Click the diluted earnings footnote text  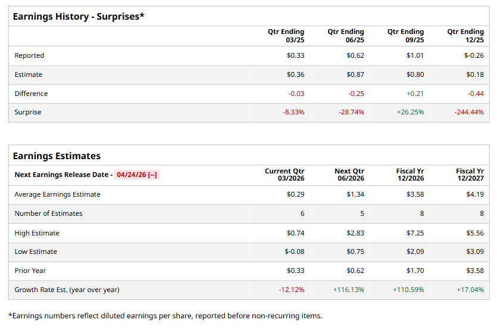[165, 316]
